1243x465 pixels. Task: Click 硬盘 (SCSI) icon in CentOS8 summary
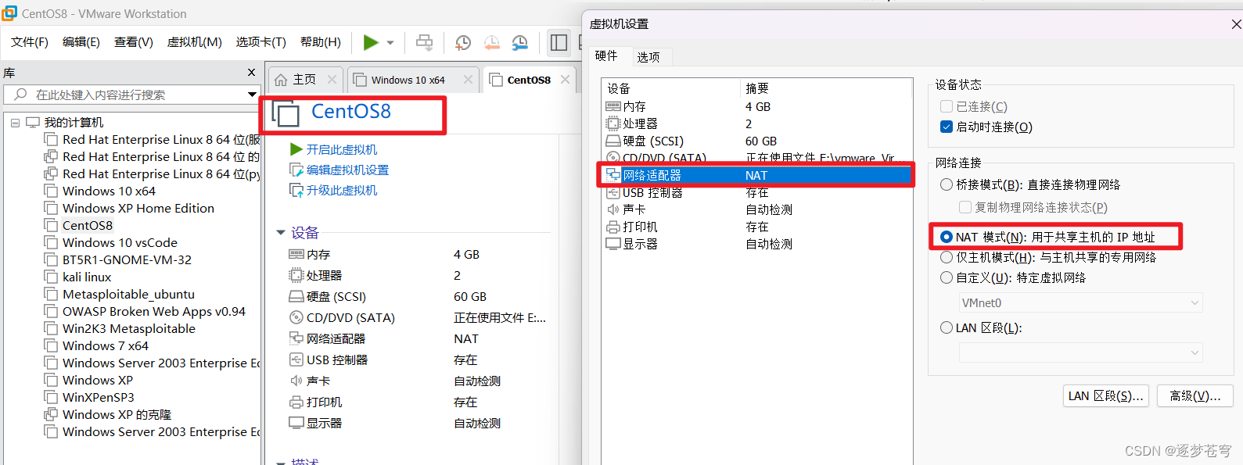[x=296, y=296]
